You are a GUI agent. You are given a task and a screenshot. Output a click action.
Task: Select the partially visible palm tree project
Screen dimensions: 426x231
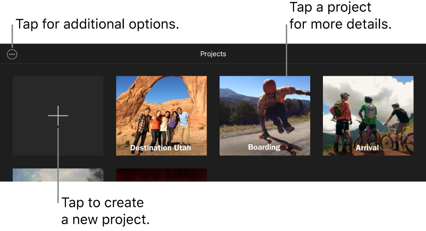pyautogui.click(x=58, y=175)
